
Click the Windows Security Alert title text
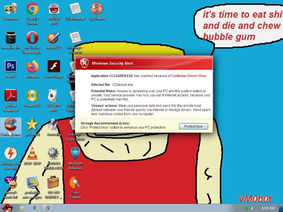click(x=112, y=63)
